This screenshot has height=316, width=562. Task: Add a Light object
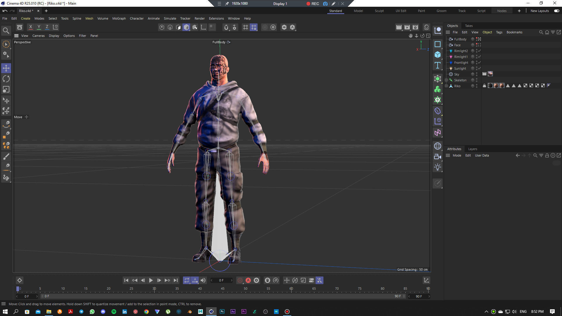[438, 167]
